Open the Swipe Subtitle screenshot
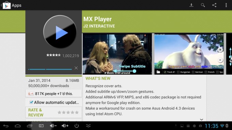 tap(117, 54)
